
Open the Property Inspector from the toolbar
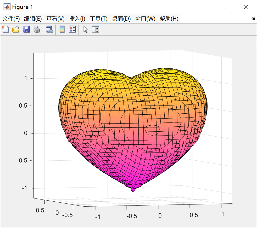(x=96, y=29)
